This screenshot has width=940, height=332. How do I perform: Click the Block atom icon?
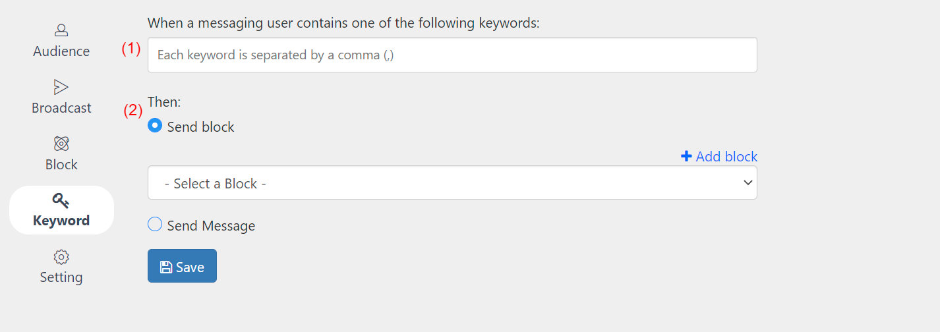tap(61, 144)
